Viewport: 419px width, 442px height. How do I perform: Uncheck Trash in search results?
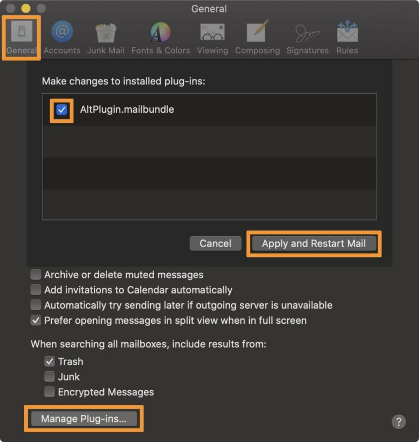[50, 361]
